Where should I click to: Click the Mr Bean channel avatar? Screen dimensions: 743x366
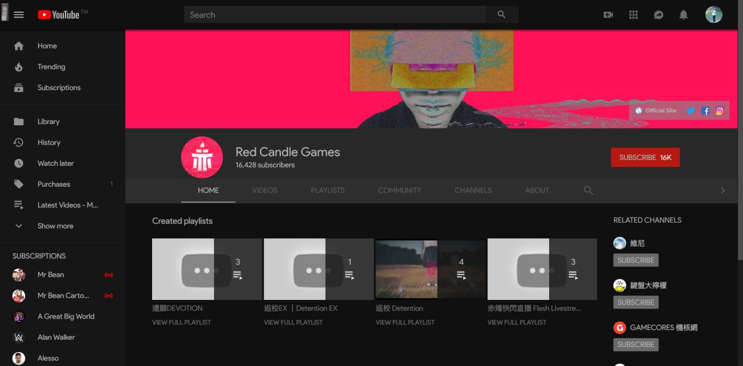click(19, 275)
